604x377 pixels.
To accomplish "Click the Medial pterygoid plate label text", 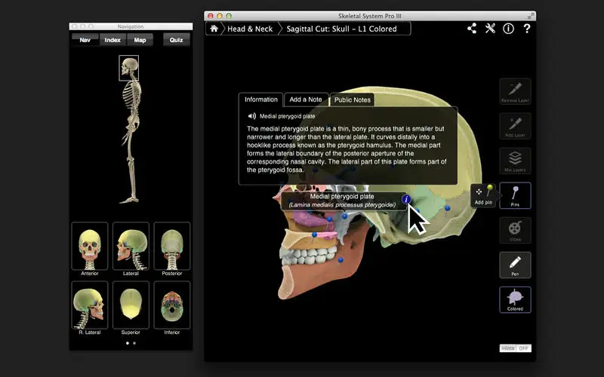I will coord(342,196).
